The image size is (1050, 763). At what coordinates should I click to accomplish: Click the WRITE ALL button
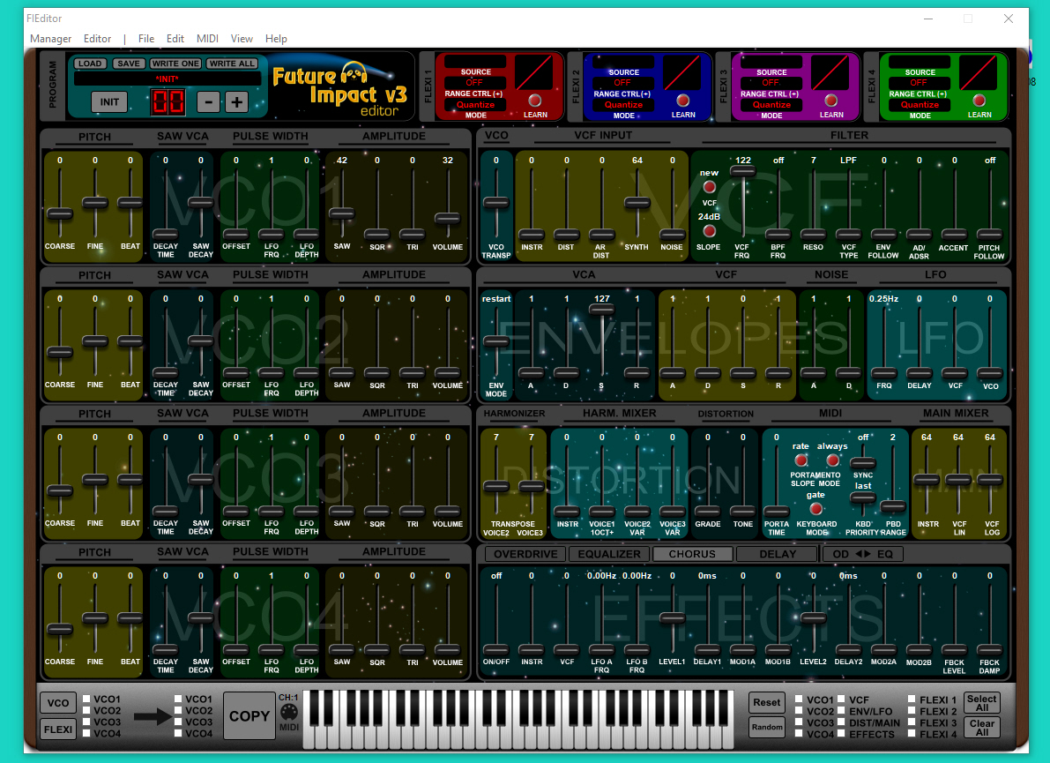(232, 64)
